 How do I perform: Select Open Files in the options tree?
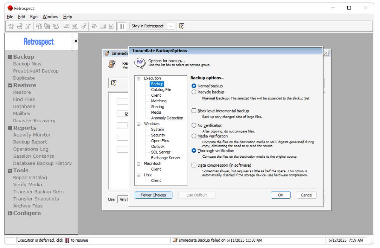point(160,141)
